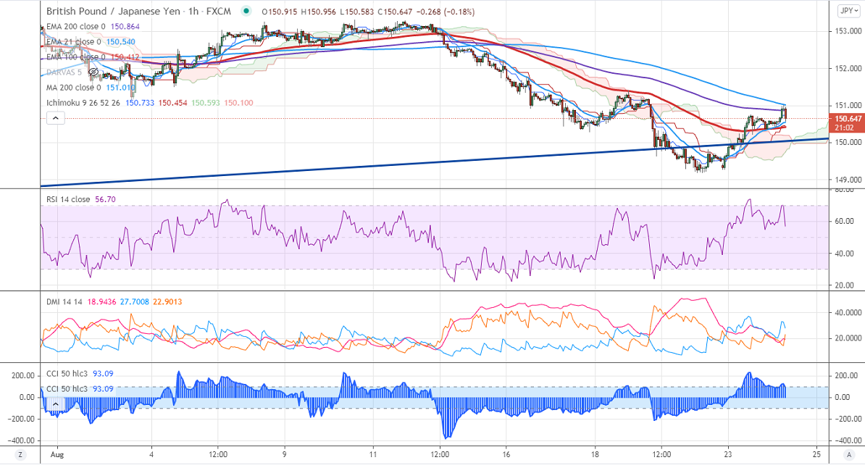
Task: Select the Ichimoku 9 26 52 26 legend
Action: (83, 103)
